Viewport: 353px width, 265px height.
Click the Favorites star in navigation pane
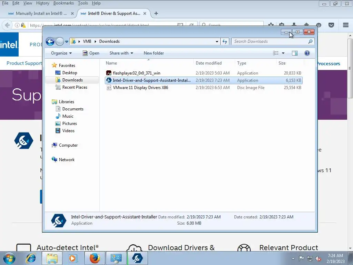[x=54, y=65]
